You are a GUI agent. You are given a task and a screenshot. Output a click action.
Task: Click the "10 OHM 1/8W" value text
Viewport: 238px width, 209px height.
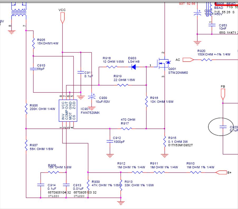(x=113, y=62)
